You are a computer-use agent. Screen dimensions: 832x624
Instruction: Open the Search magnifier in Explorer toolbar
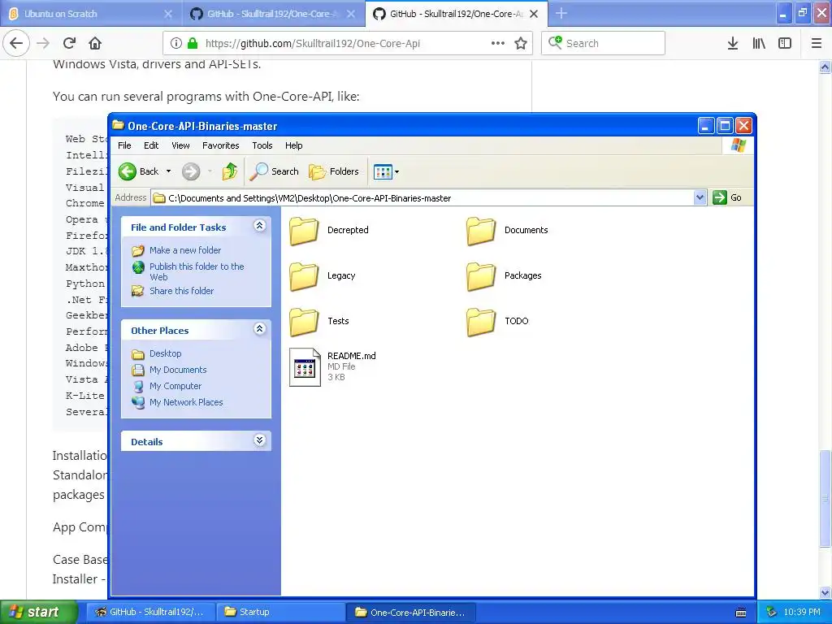click(x=258, y=171)
